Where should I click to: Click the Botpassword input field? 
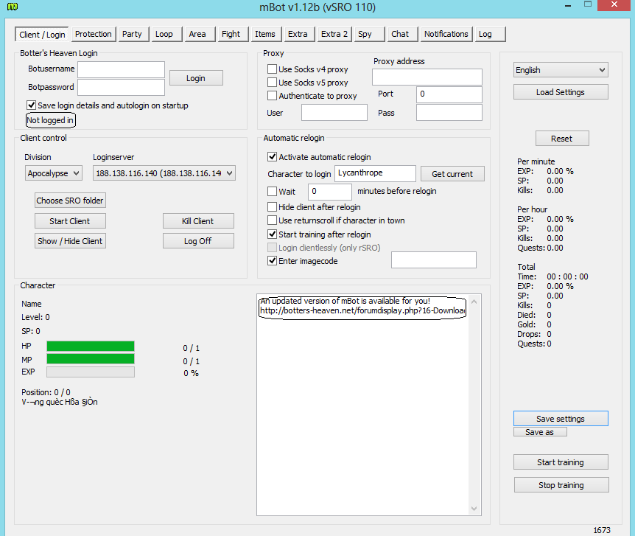click(121, 87)
